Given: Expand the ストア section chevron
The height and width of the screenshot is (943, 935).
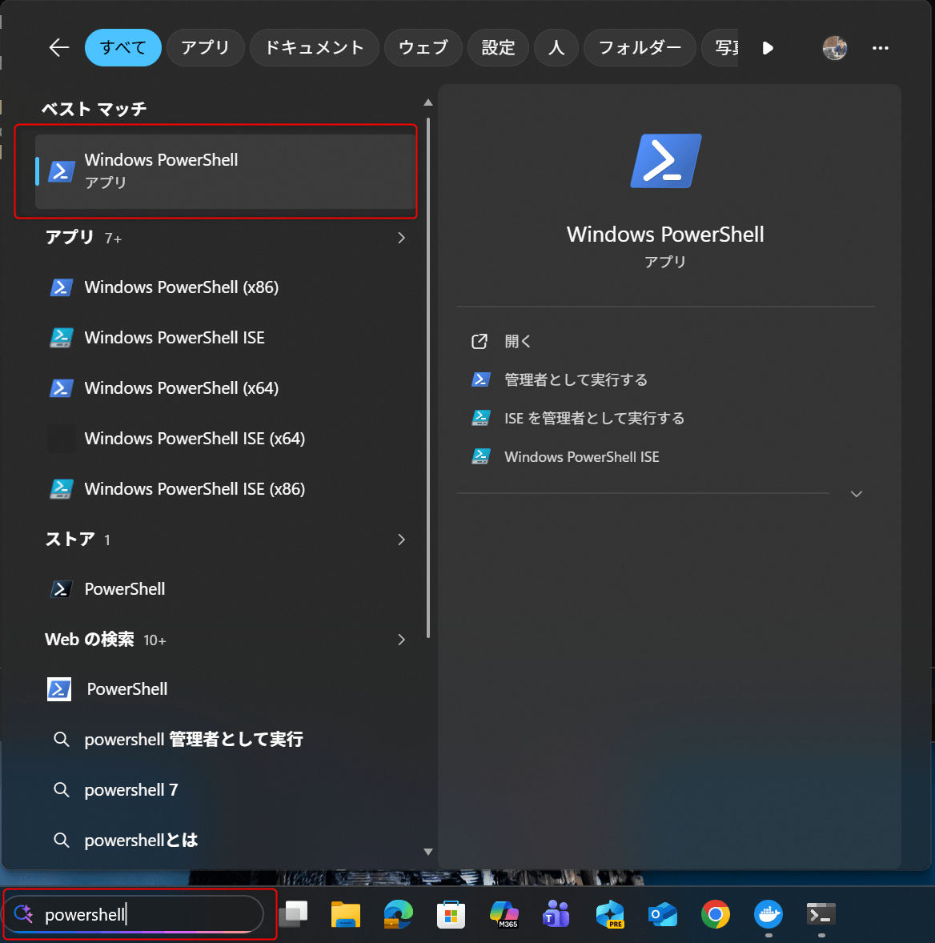Looking at the screenshot, I should point(402,540).
